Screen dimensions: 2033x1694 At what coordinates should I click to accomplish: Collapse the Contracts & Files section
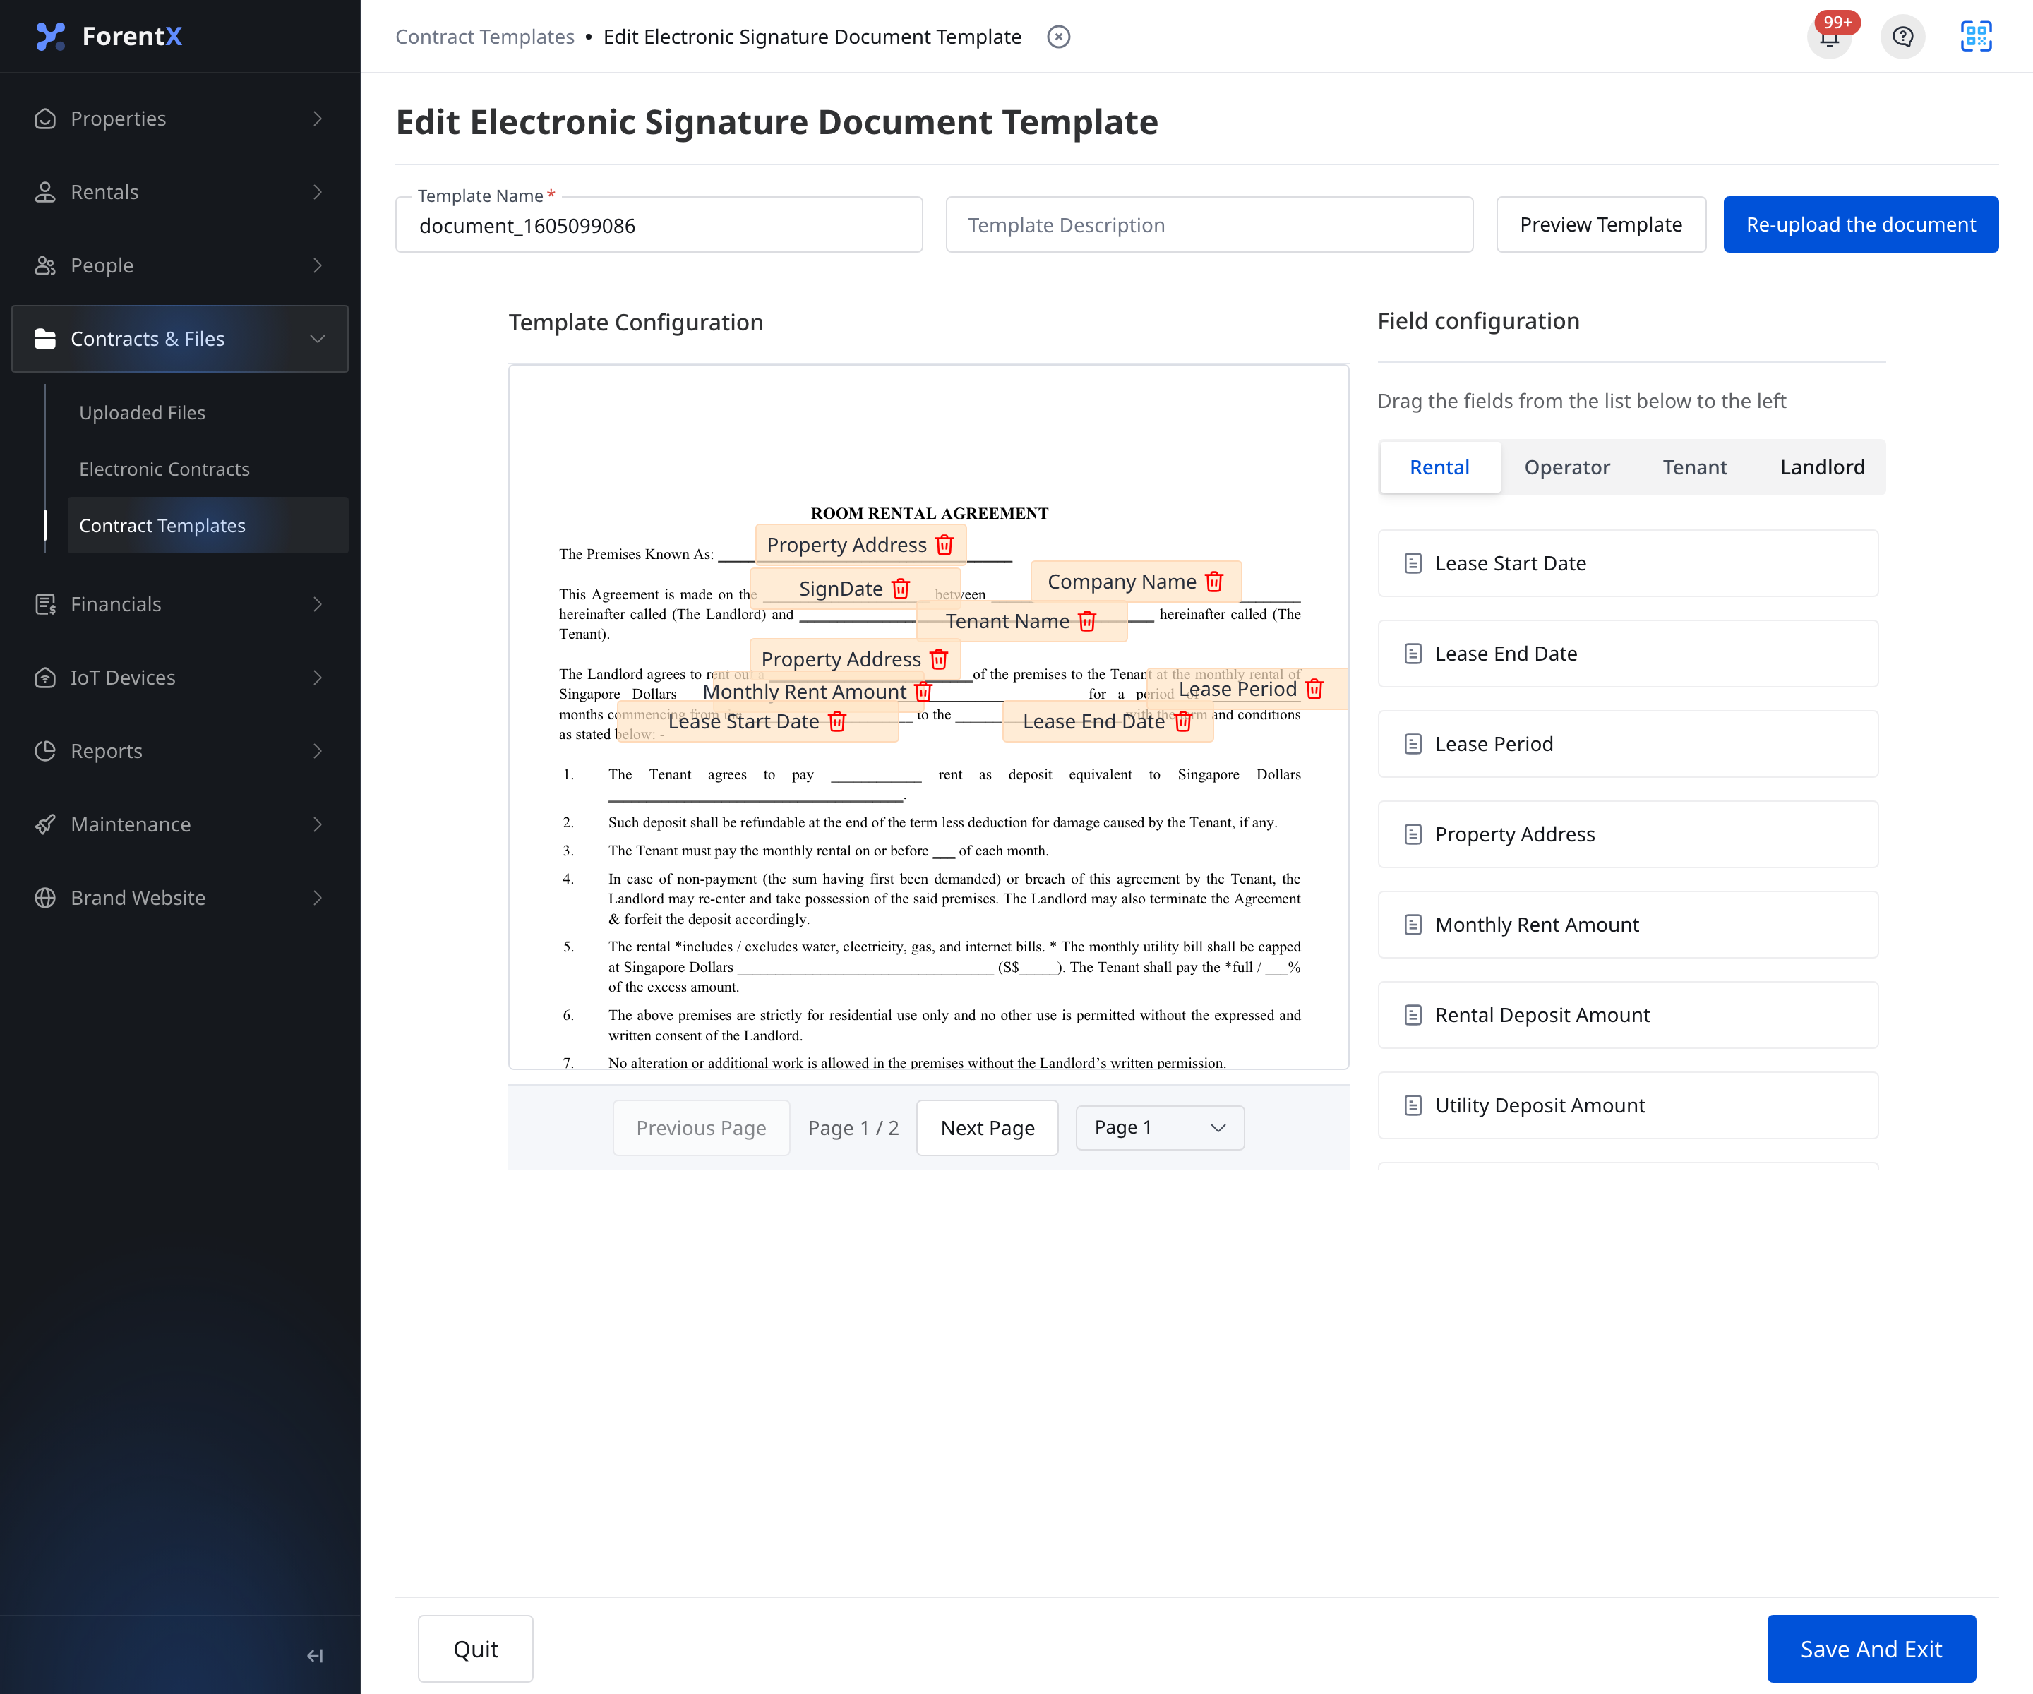click(x=180, y=339)
